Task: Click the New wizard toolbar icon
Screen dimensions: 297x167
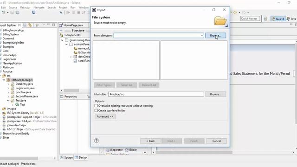Action: tap(3, 13)
